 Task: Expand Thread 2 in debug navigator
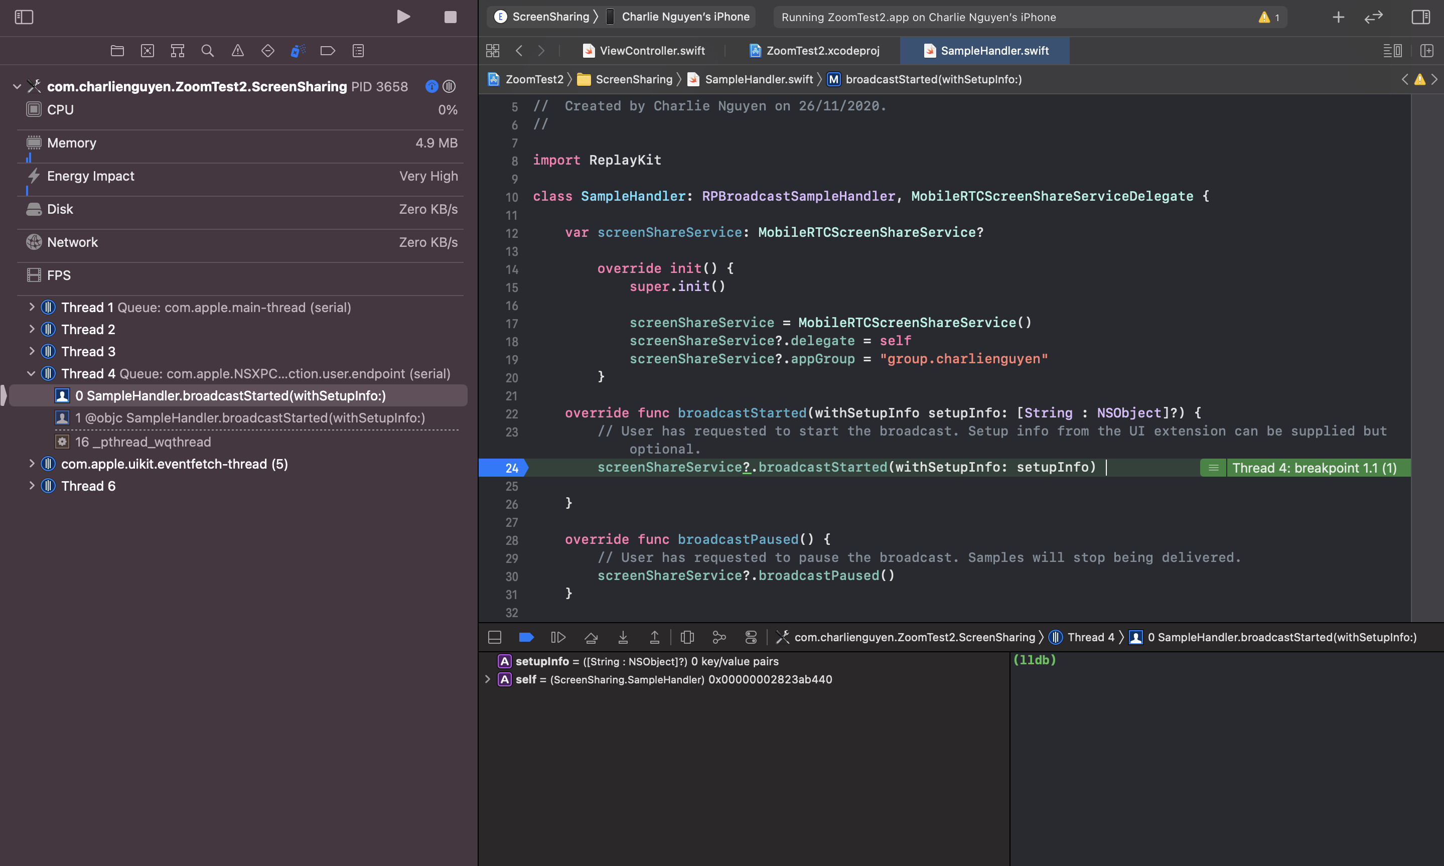(x=32, y=329)
